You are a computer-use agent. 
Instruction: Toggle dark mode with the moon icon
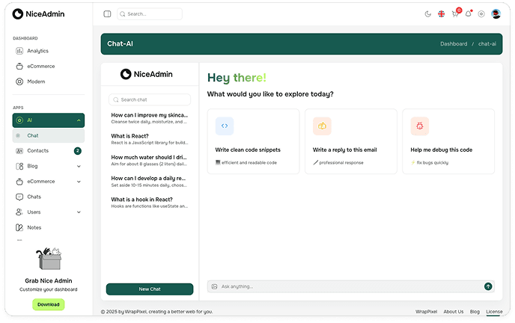coord(427,13)
